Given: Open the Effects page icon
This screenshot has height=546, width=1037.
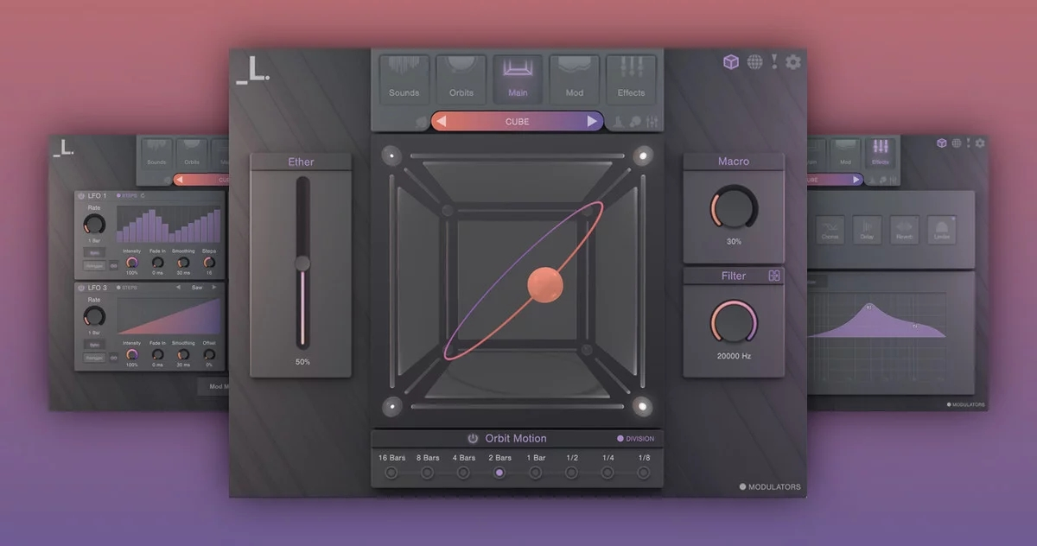Looking at the screenshot, I should point(632,78).
